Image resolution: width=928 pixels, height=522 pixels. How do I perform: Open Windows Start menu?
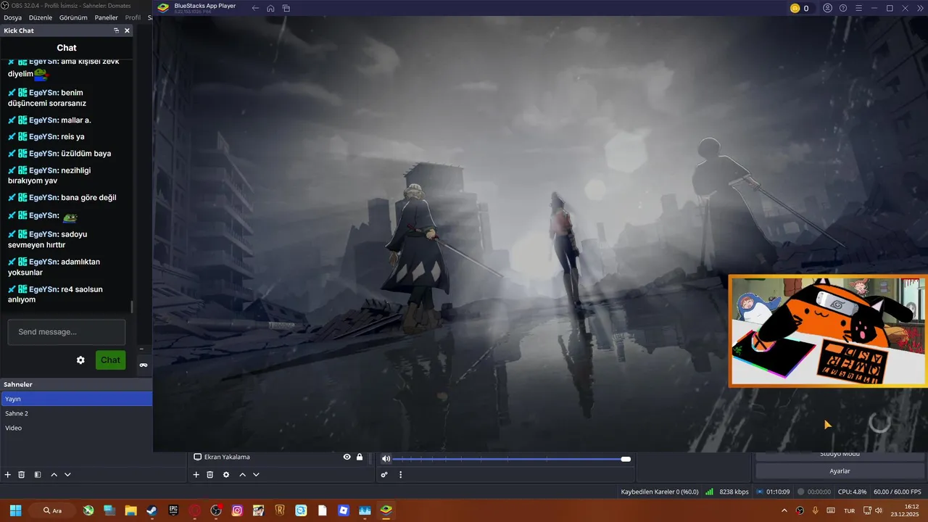15,510
